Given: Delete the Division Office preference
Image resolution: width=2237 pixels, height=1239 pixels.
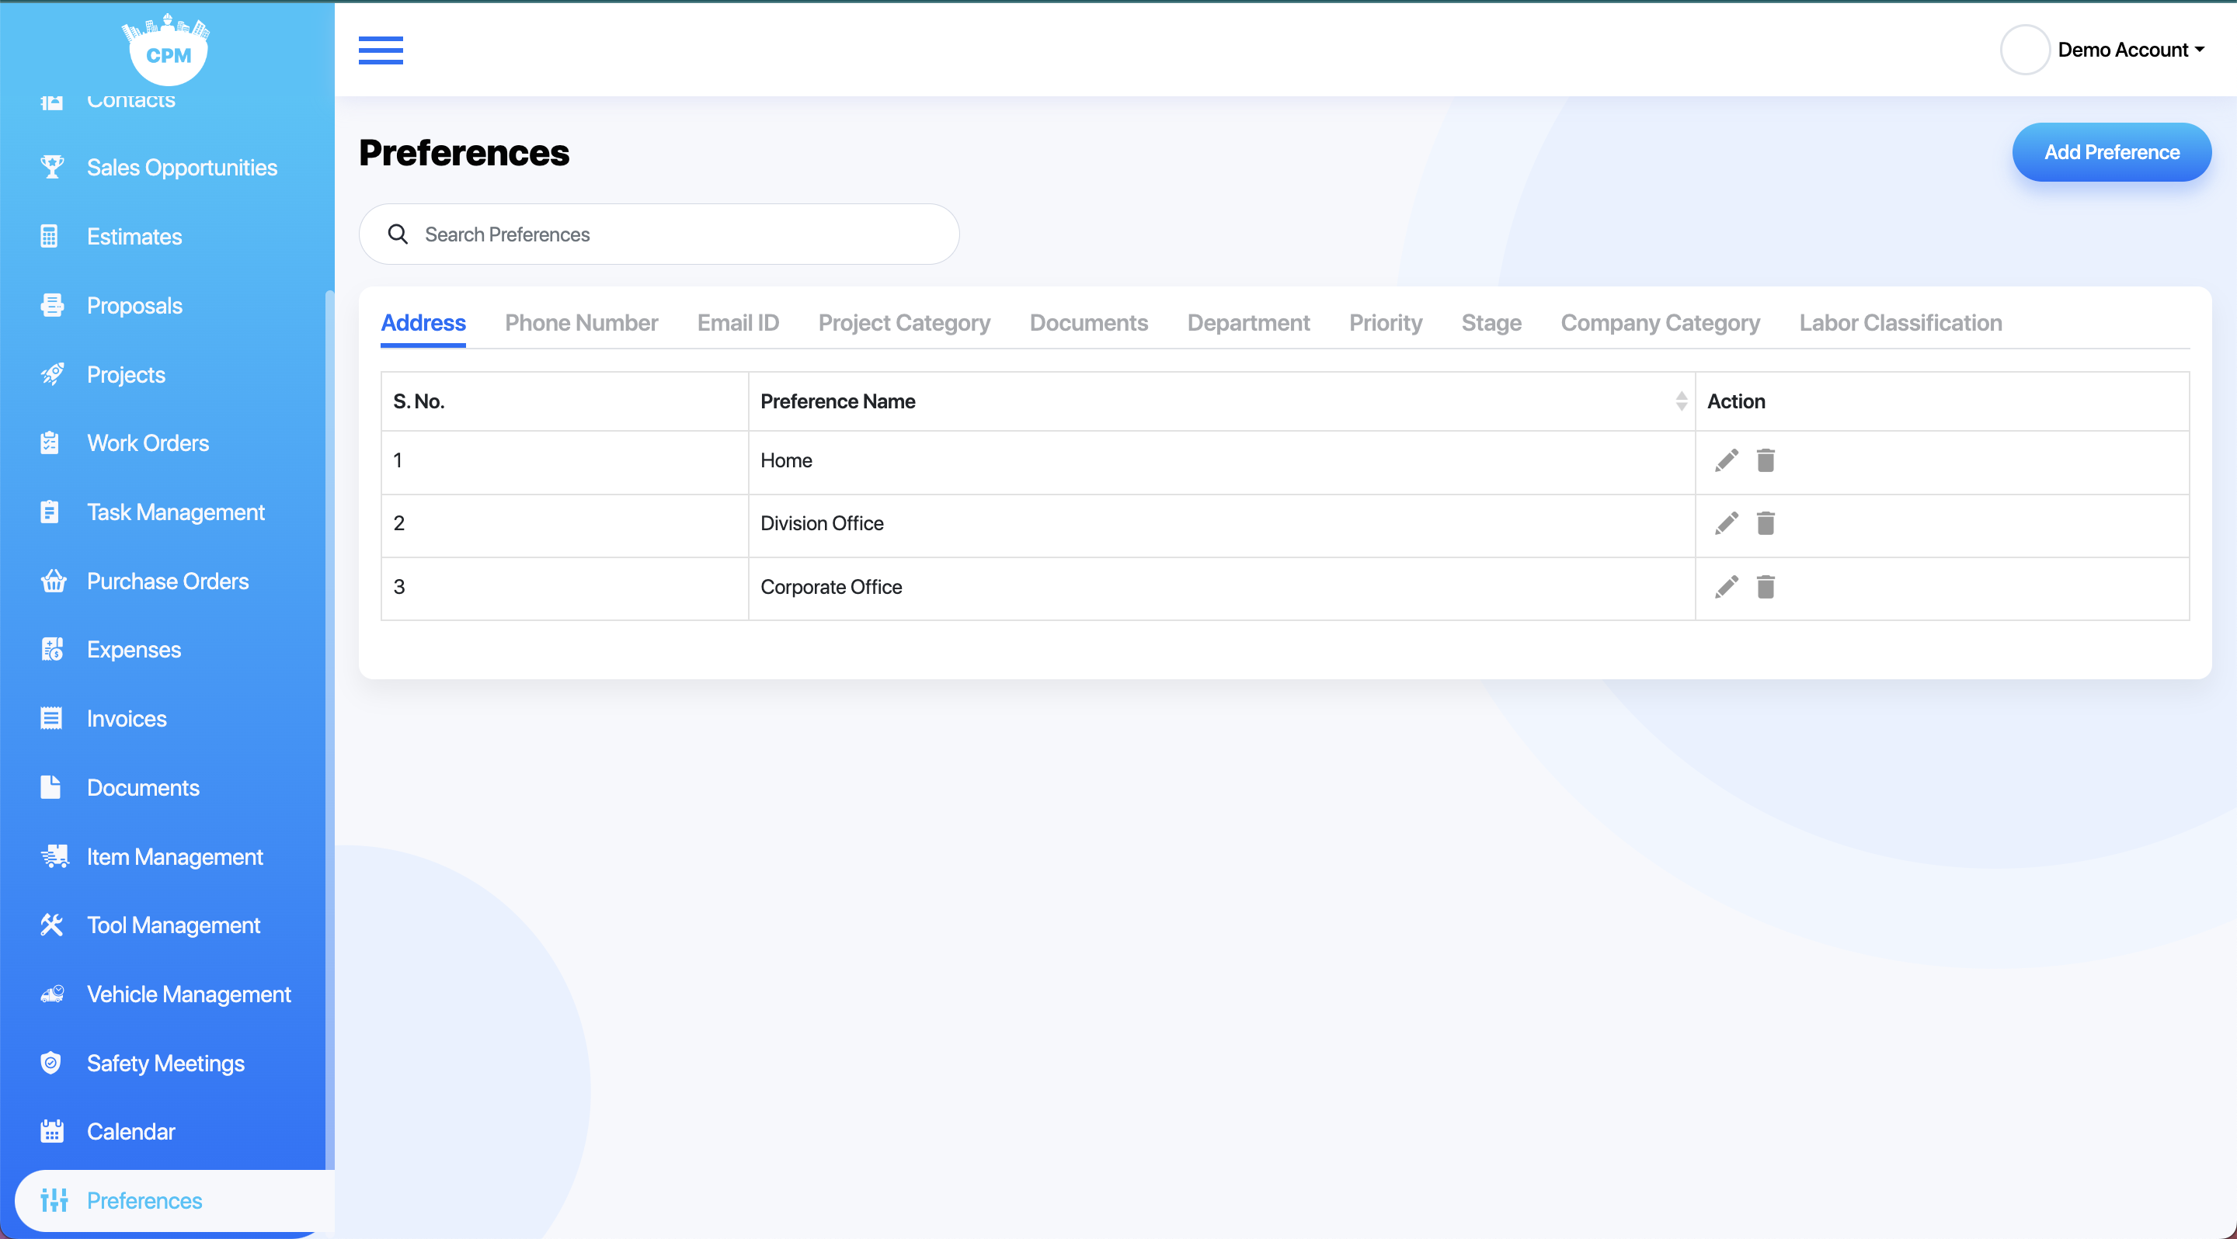Looking at the screenshot, I should click(x=1766, y=523).
